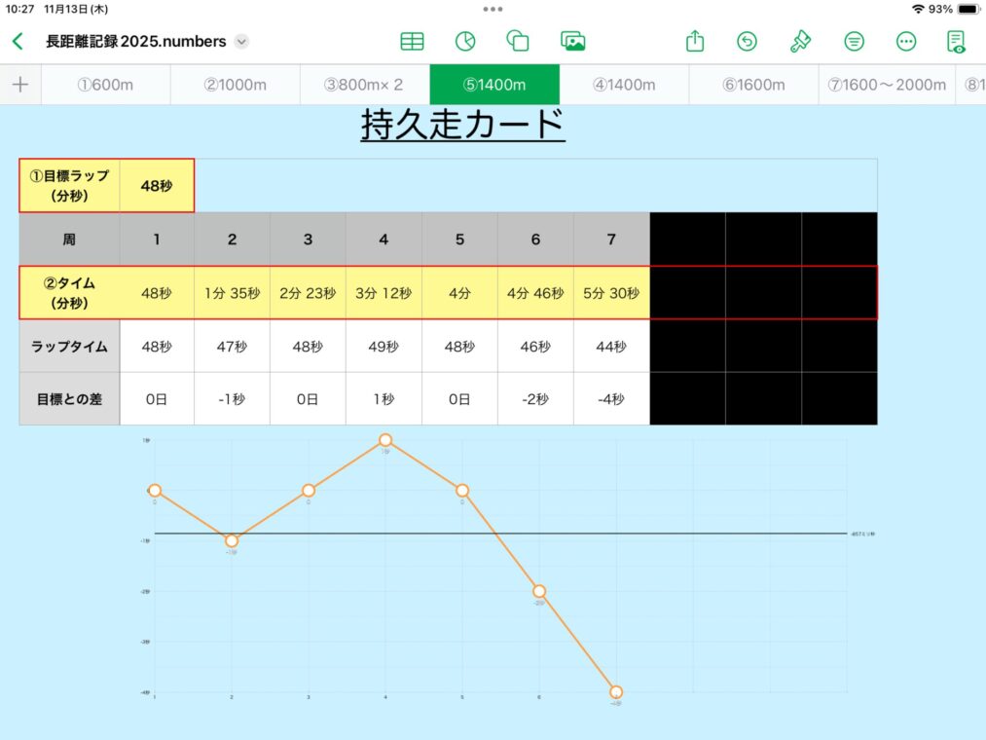This screenshot has height=740, width=986.
Task: Tap the undo icon
Action: (x=747, y=42)
